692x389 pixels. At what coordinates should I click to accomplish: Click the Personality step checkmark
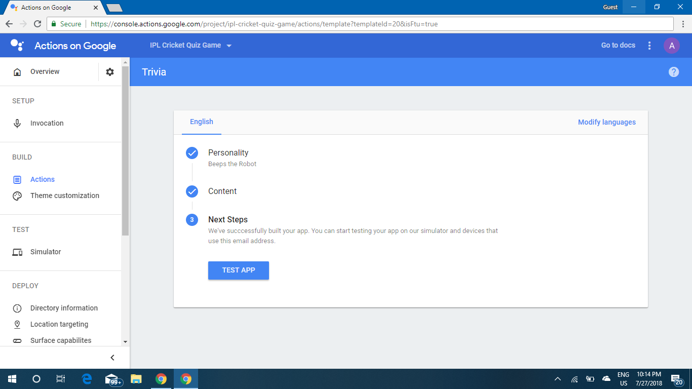click(192, 153)
